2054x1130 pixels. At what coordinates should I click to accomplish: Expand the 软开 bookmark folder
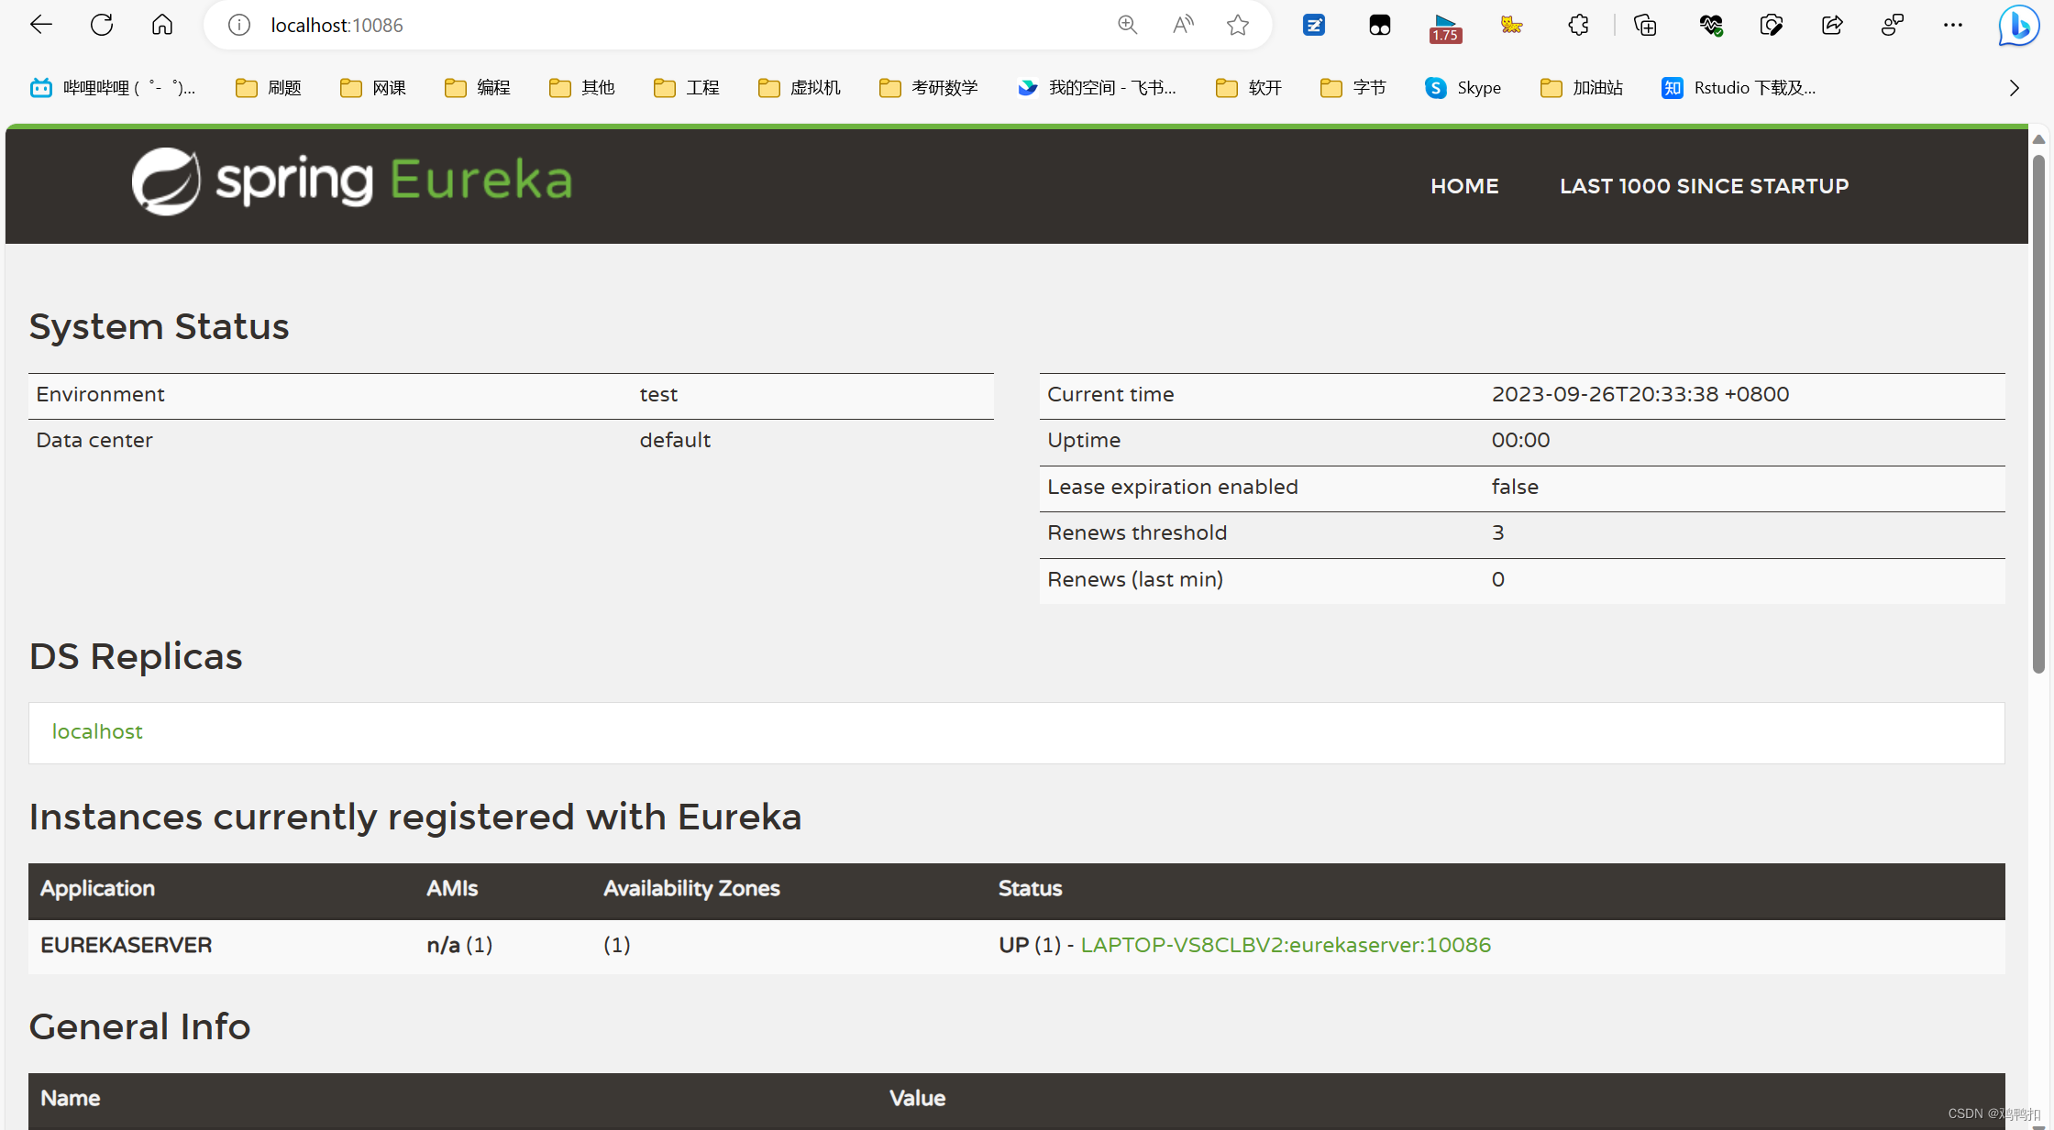click(1249, 88)
